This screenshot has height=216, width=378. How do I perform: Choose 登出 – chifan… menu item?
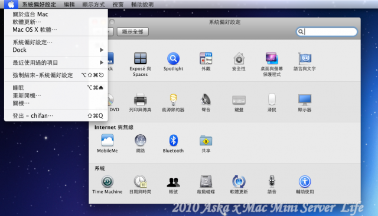click(x=56, y=116)
